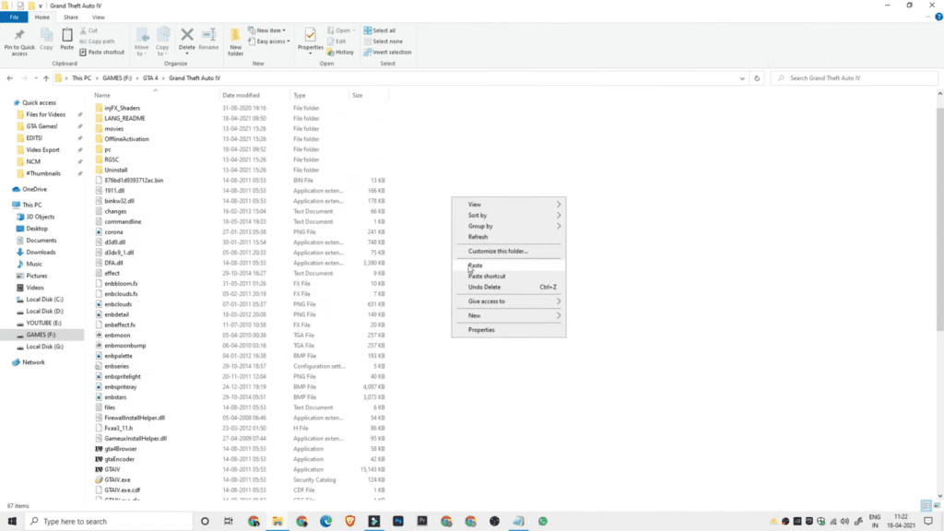
Task: Click the Date modified column header
Action: (x=241, y=95)
